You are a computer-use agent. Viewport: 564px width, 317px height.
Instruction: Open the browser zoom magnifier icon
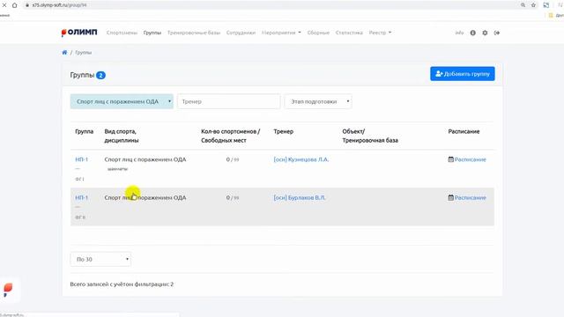(523, 5)
